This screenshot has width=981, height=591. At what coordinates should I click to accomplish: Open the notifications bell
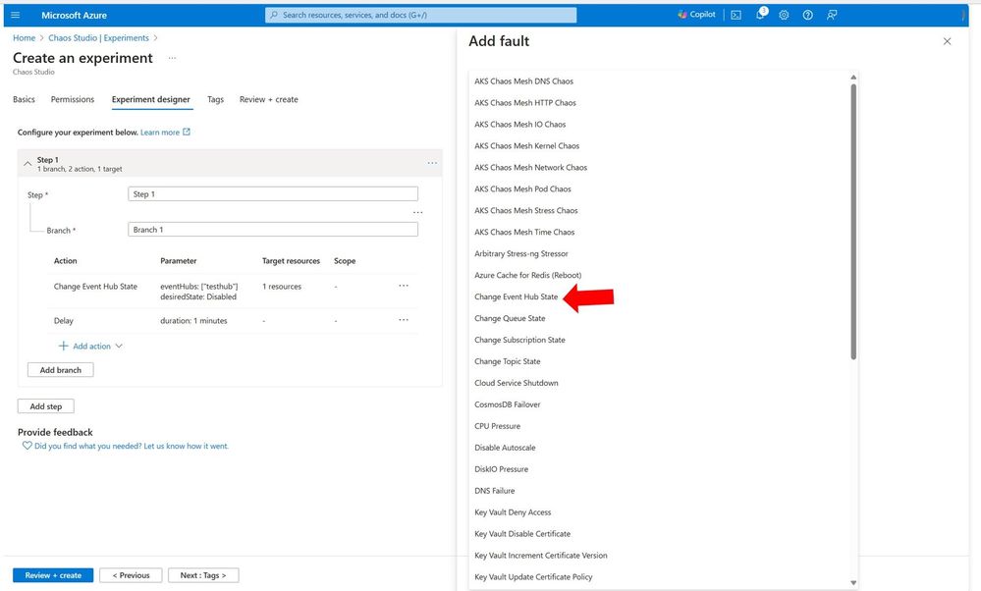(760, 15)
